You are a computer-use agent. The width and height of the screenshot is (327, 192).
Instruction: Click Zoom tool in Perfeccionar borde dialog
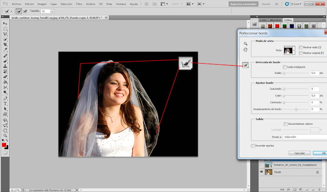pos(245,44)
